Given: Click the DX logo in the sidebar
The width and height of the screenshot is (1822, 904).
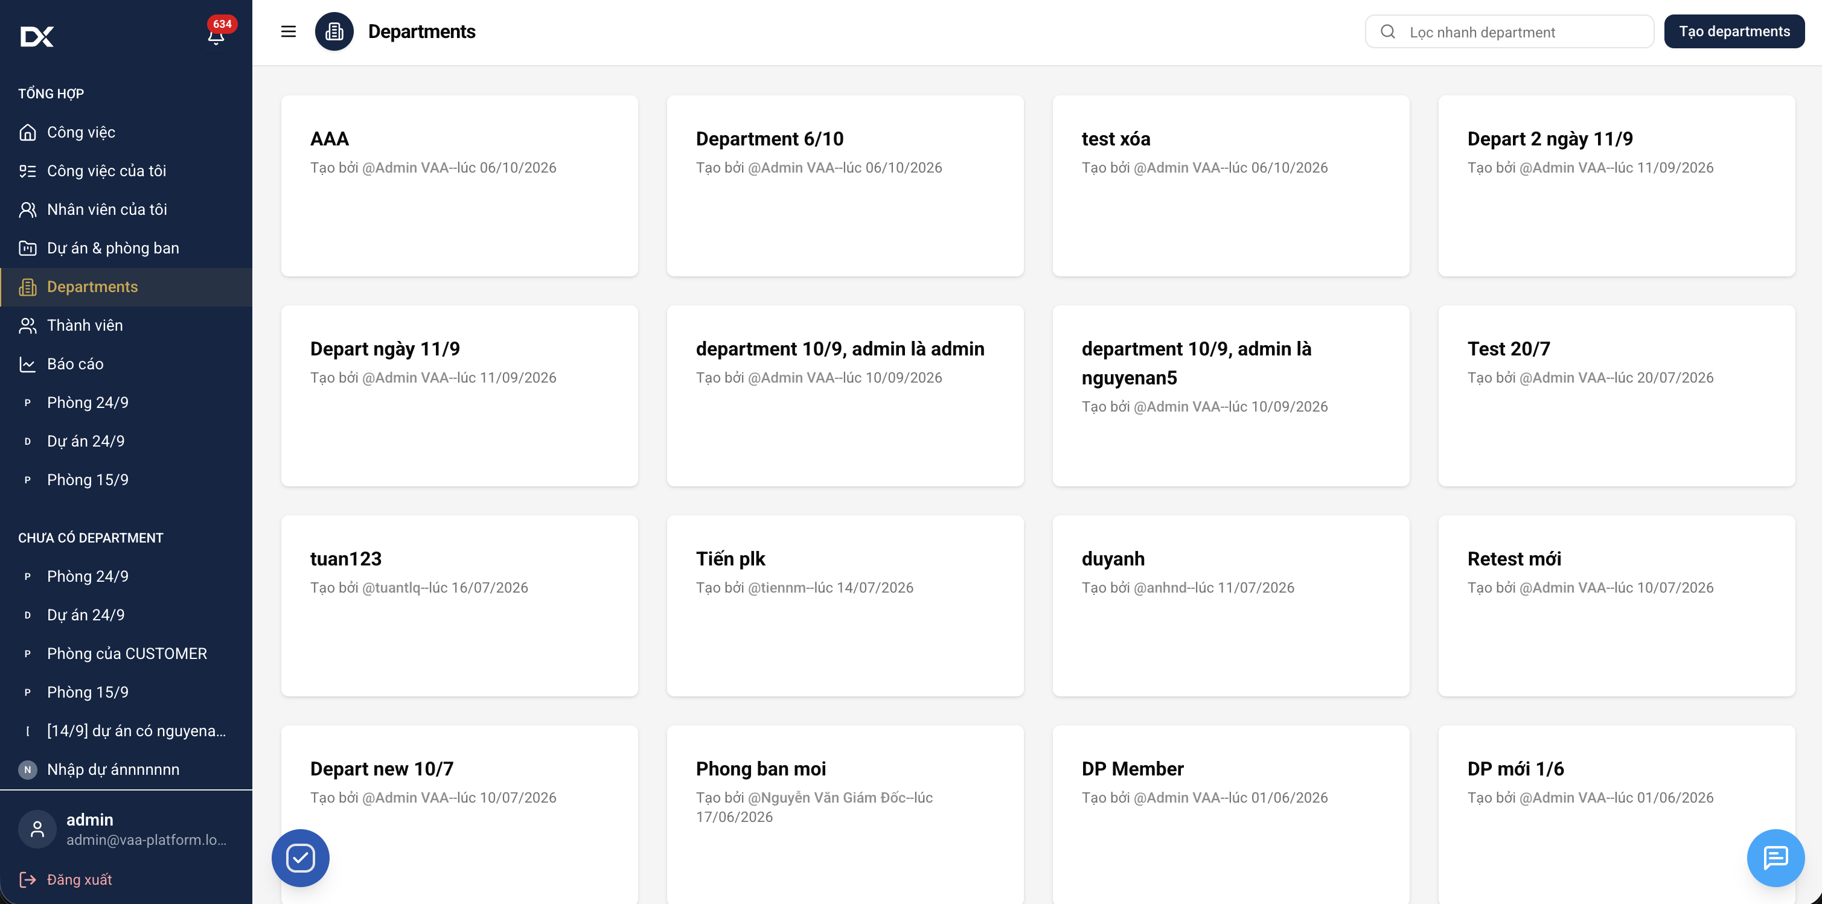Looking at the screenshot, I should coord(37,36).
